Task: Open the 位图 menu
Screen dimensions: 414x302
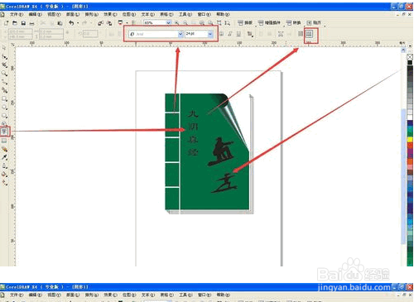Action: (129, 14)
